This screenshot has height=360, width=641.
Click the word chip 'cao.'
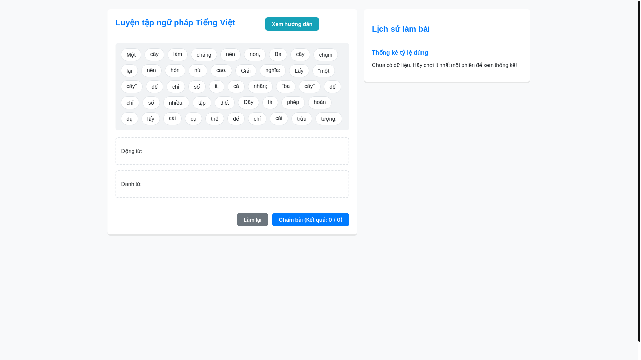221,71
